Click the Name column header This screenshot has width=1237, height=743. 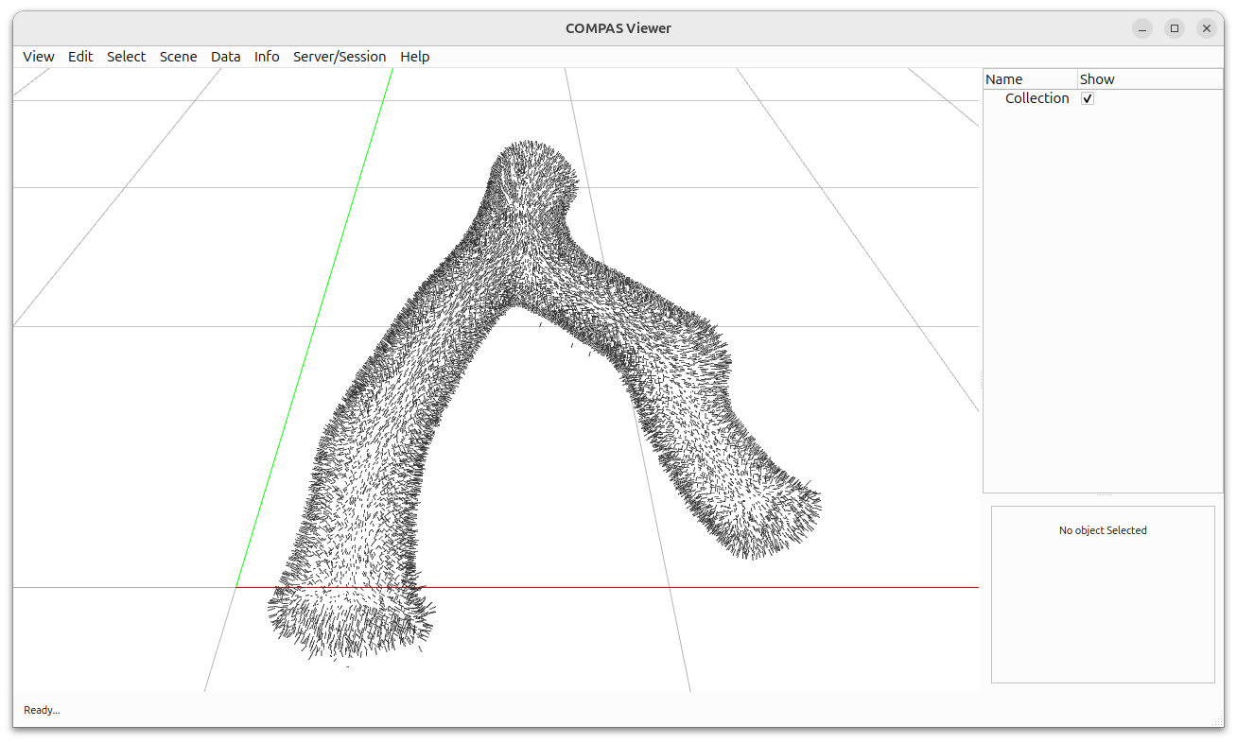(1003, 78)
